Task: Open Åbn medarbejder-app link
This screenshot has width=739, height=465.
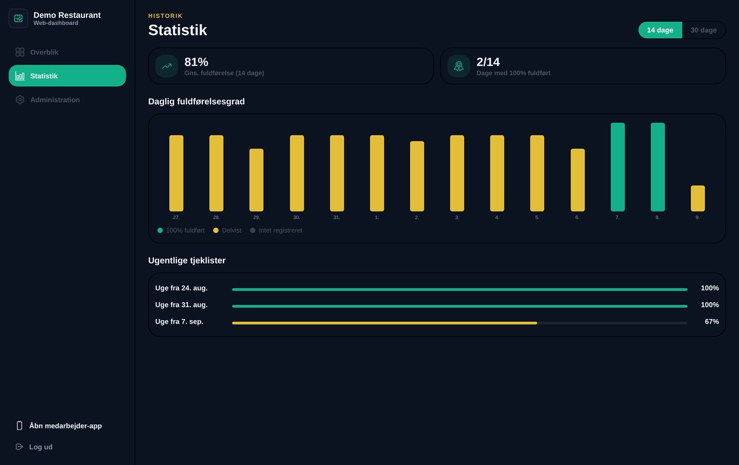Action: tap(67, 426)
